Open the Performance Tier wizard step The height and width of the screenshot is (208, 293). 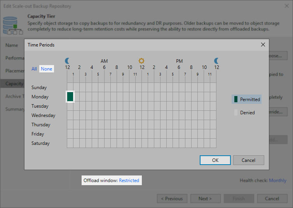coord(15,58)
